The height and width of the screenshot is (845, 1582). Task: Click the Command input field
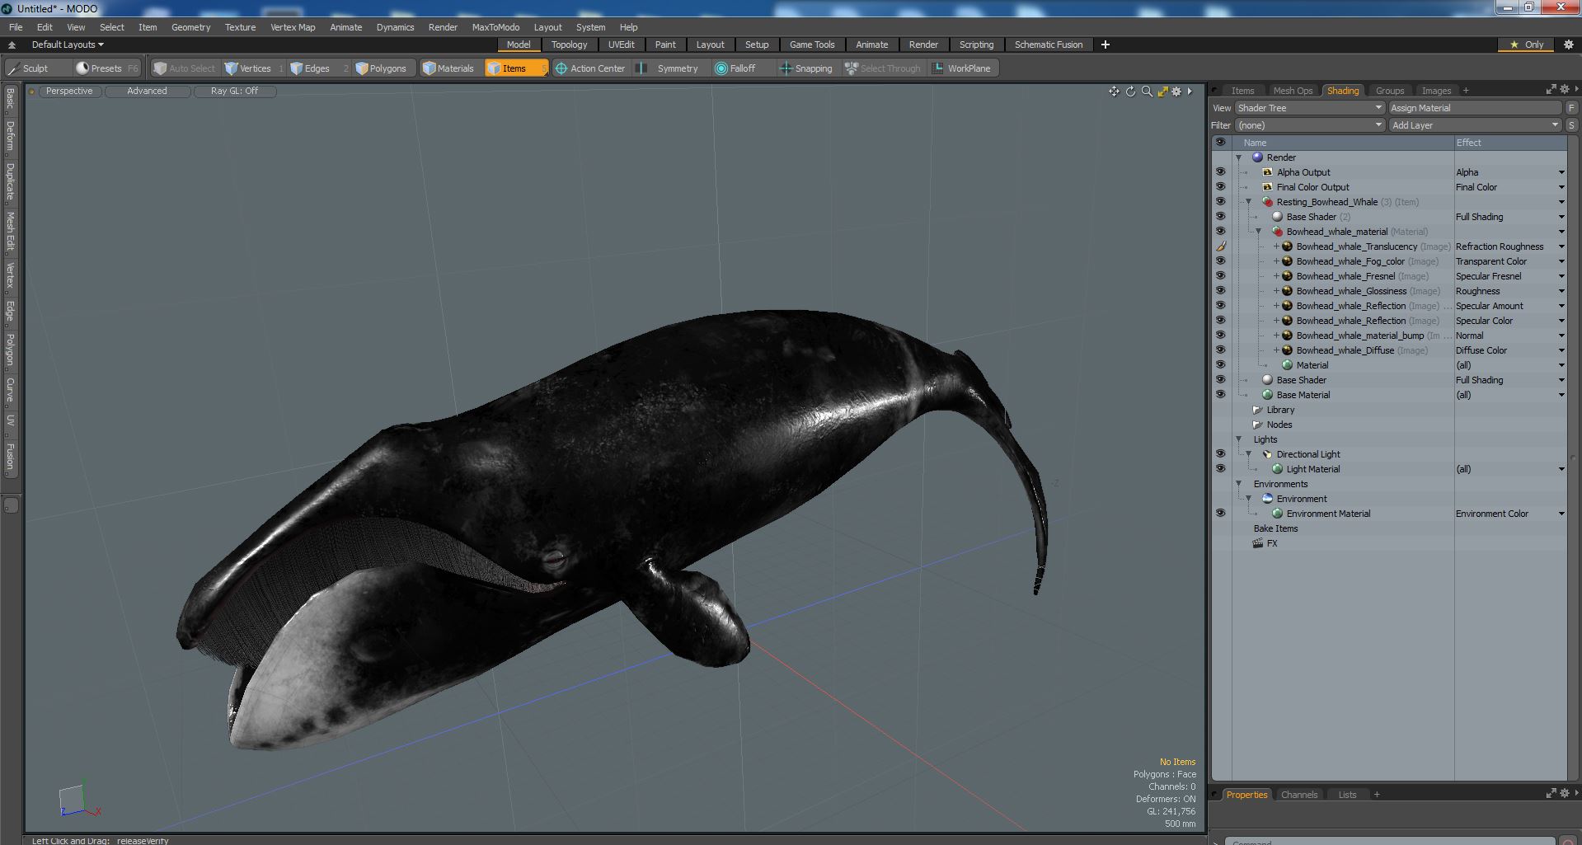pos(1389,842)
